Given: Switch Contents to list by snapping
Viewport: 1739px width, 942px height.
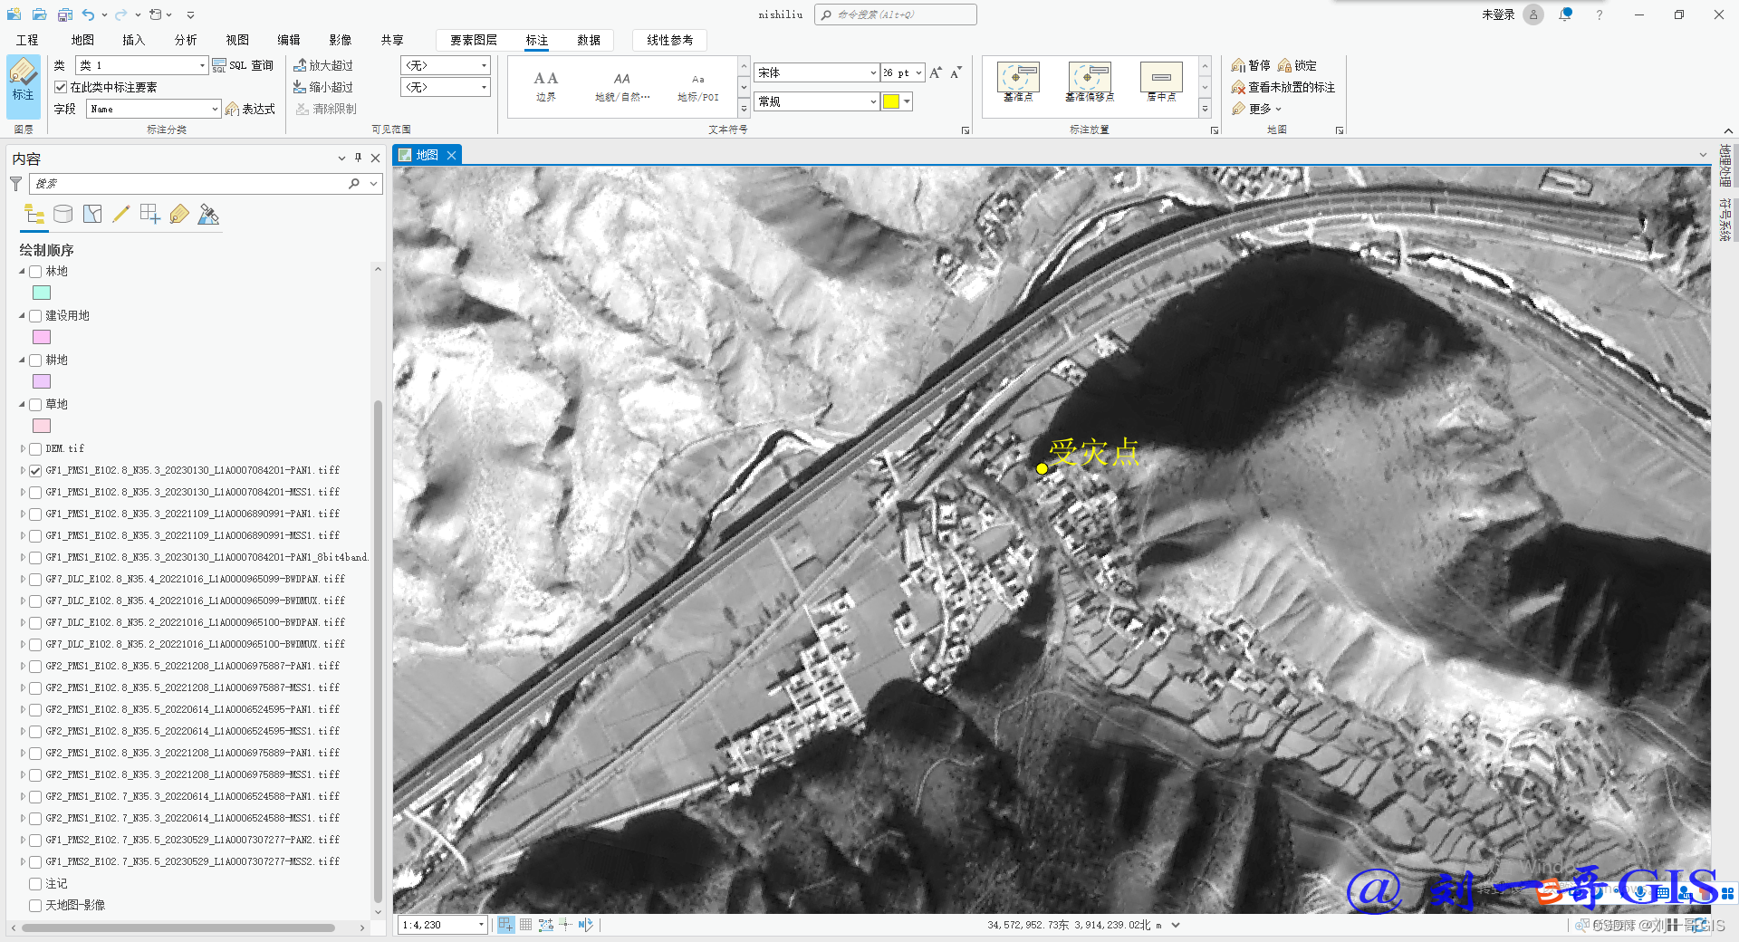Looking at the screenshot, I should [x=150, y=215].
